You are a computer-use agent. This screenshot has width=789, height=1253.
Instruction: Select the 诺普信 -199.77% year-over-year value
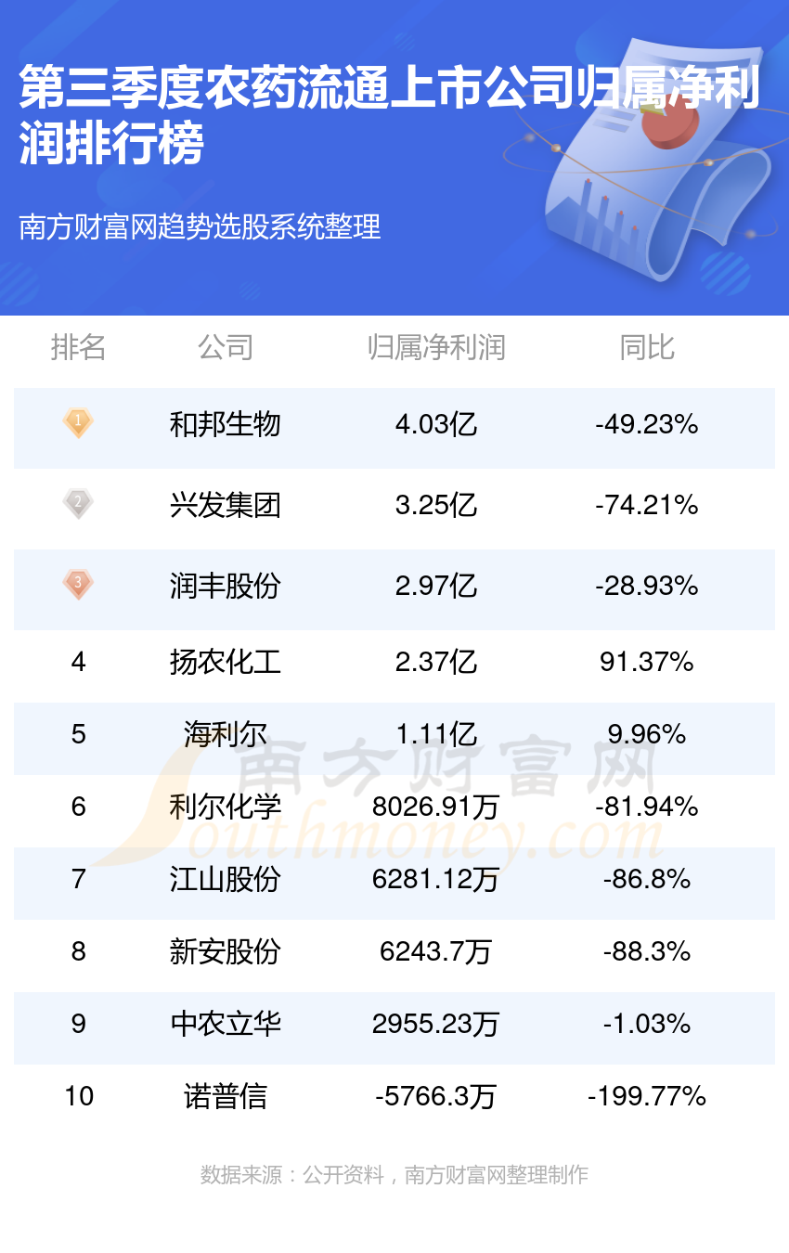pyautogui.click(x=647, y=1096)
